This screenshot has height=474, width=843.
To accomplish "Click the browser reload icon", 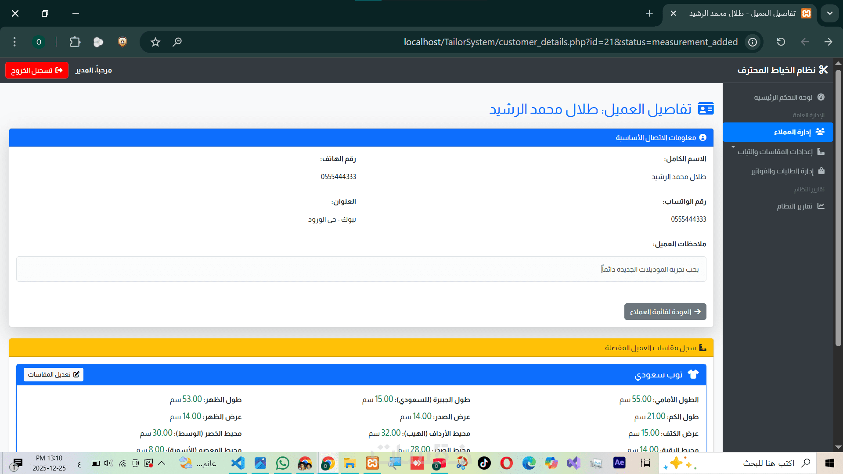I will point(781,42).
